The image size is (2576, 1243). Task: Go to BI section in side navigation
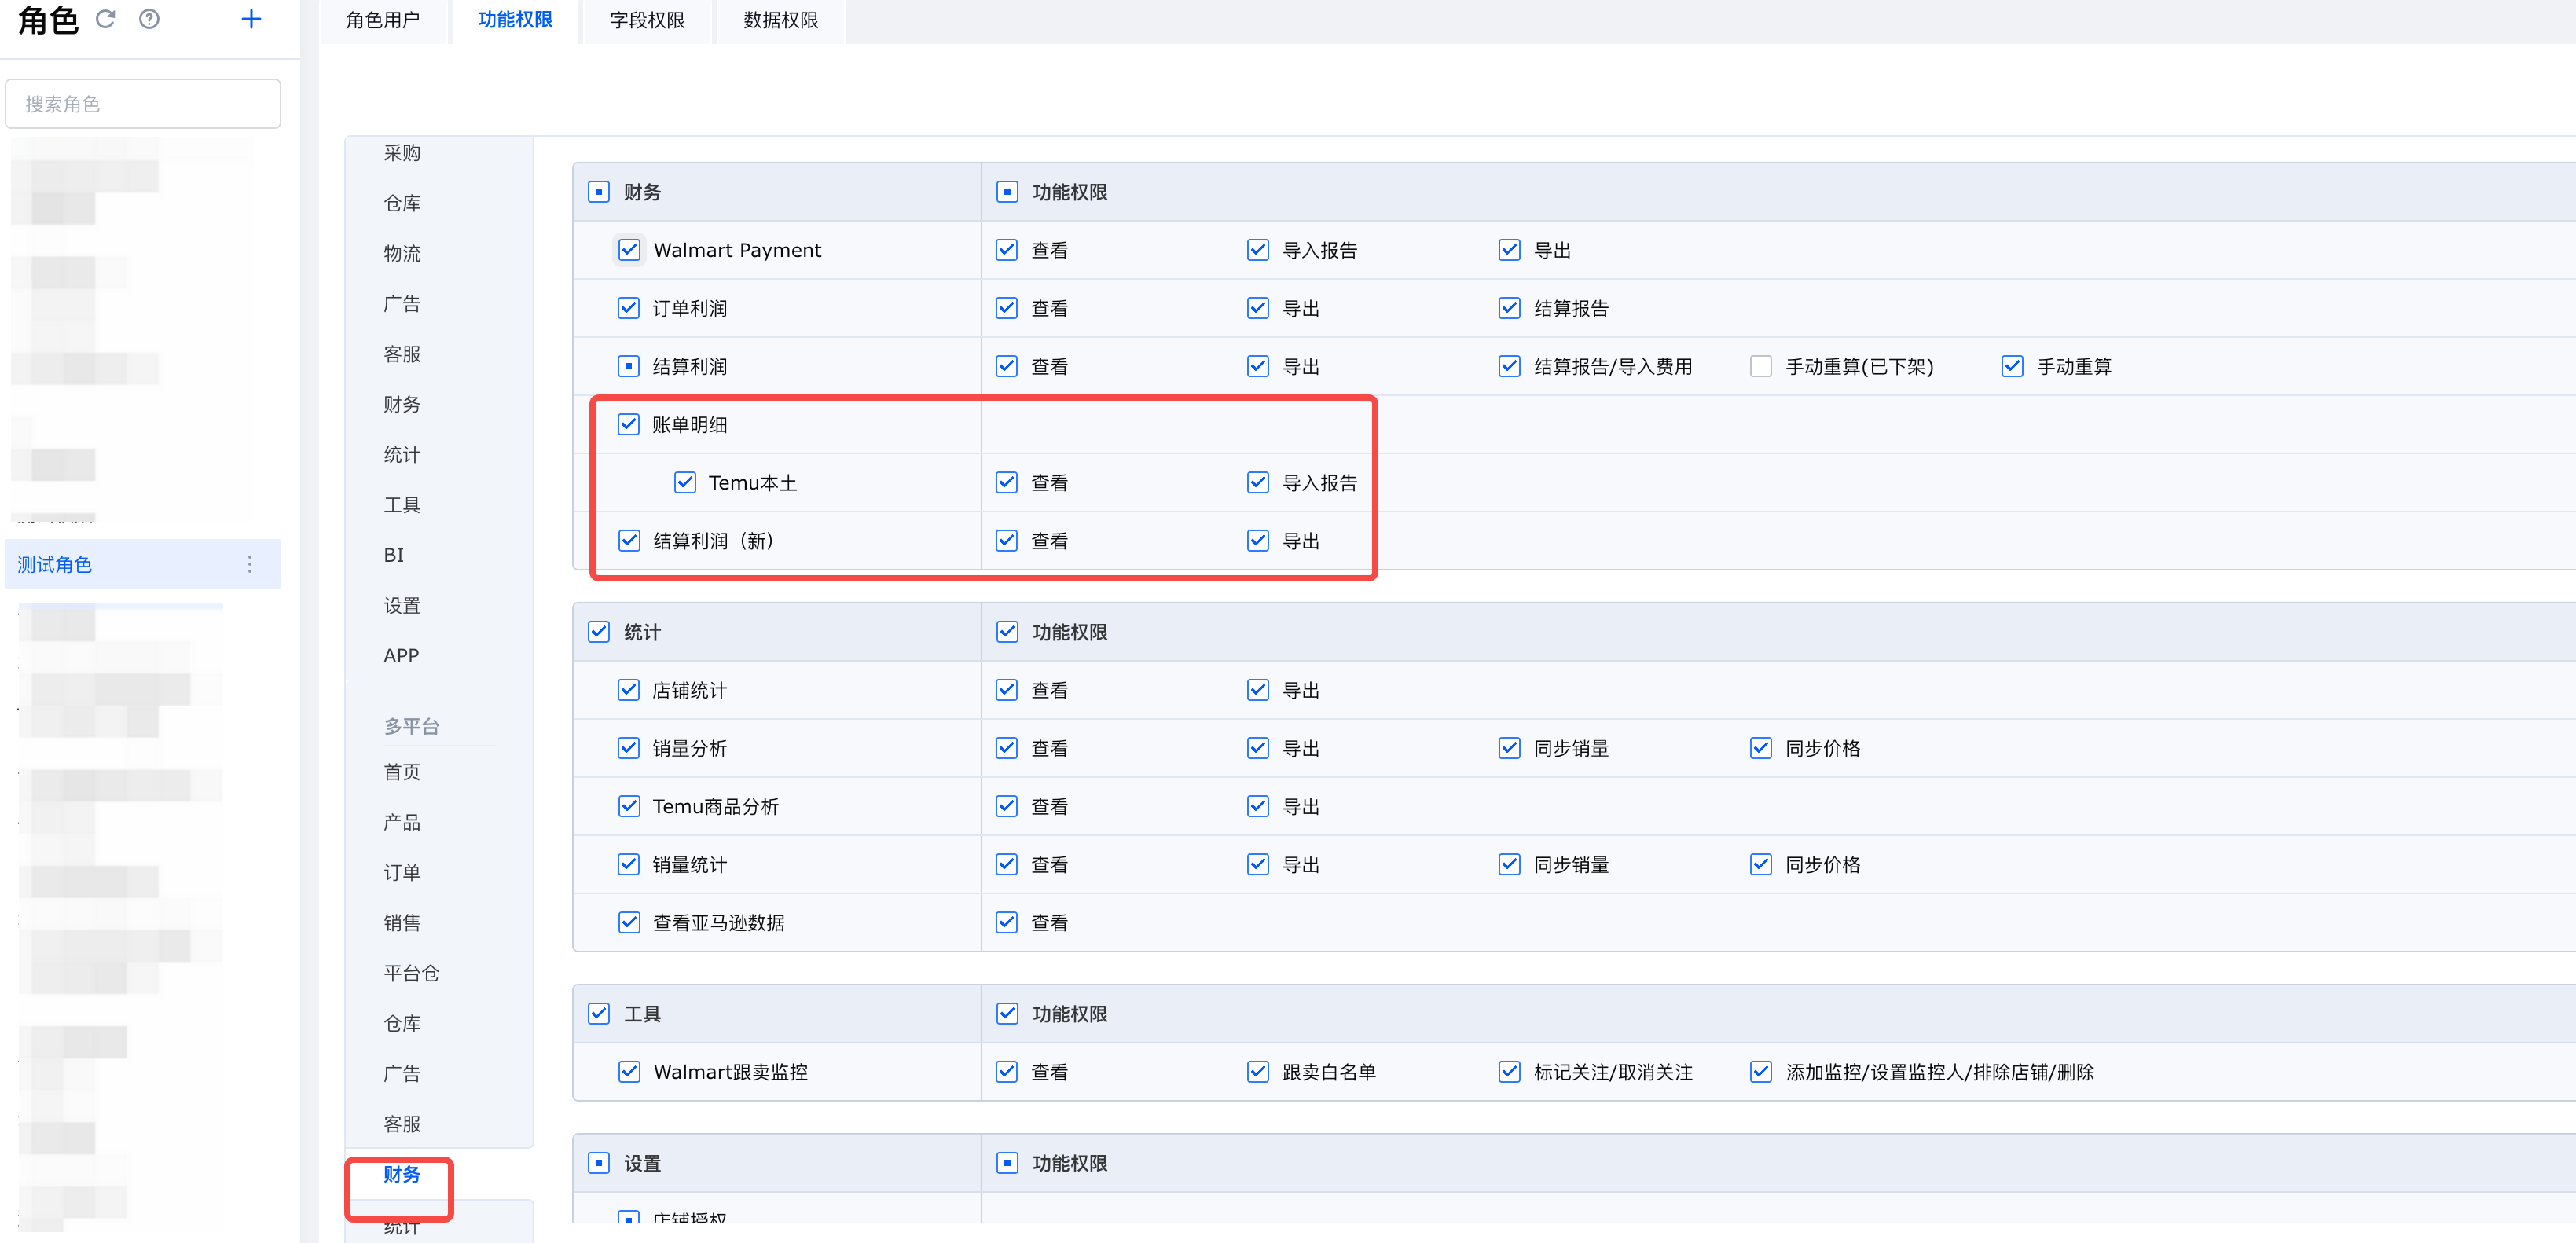[x=393, y=555]
